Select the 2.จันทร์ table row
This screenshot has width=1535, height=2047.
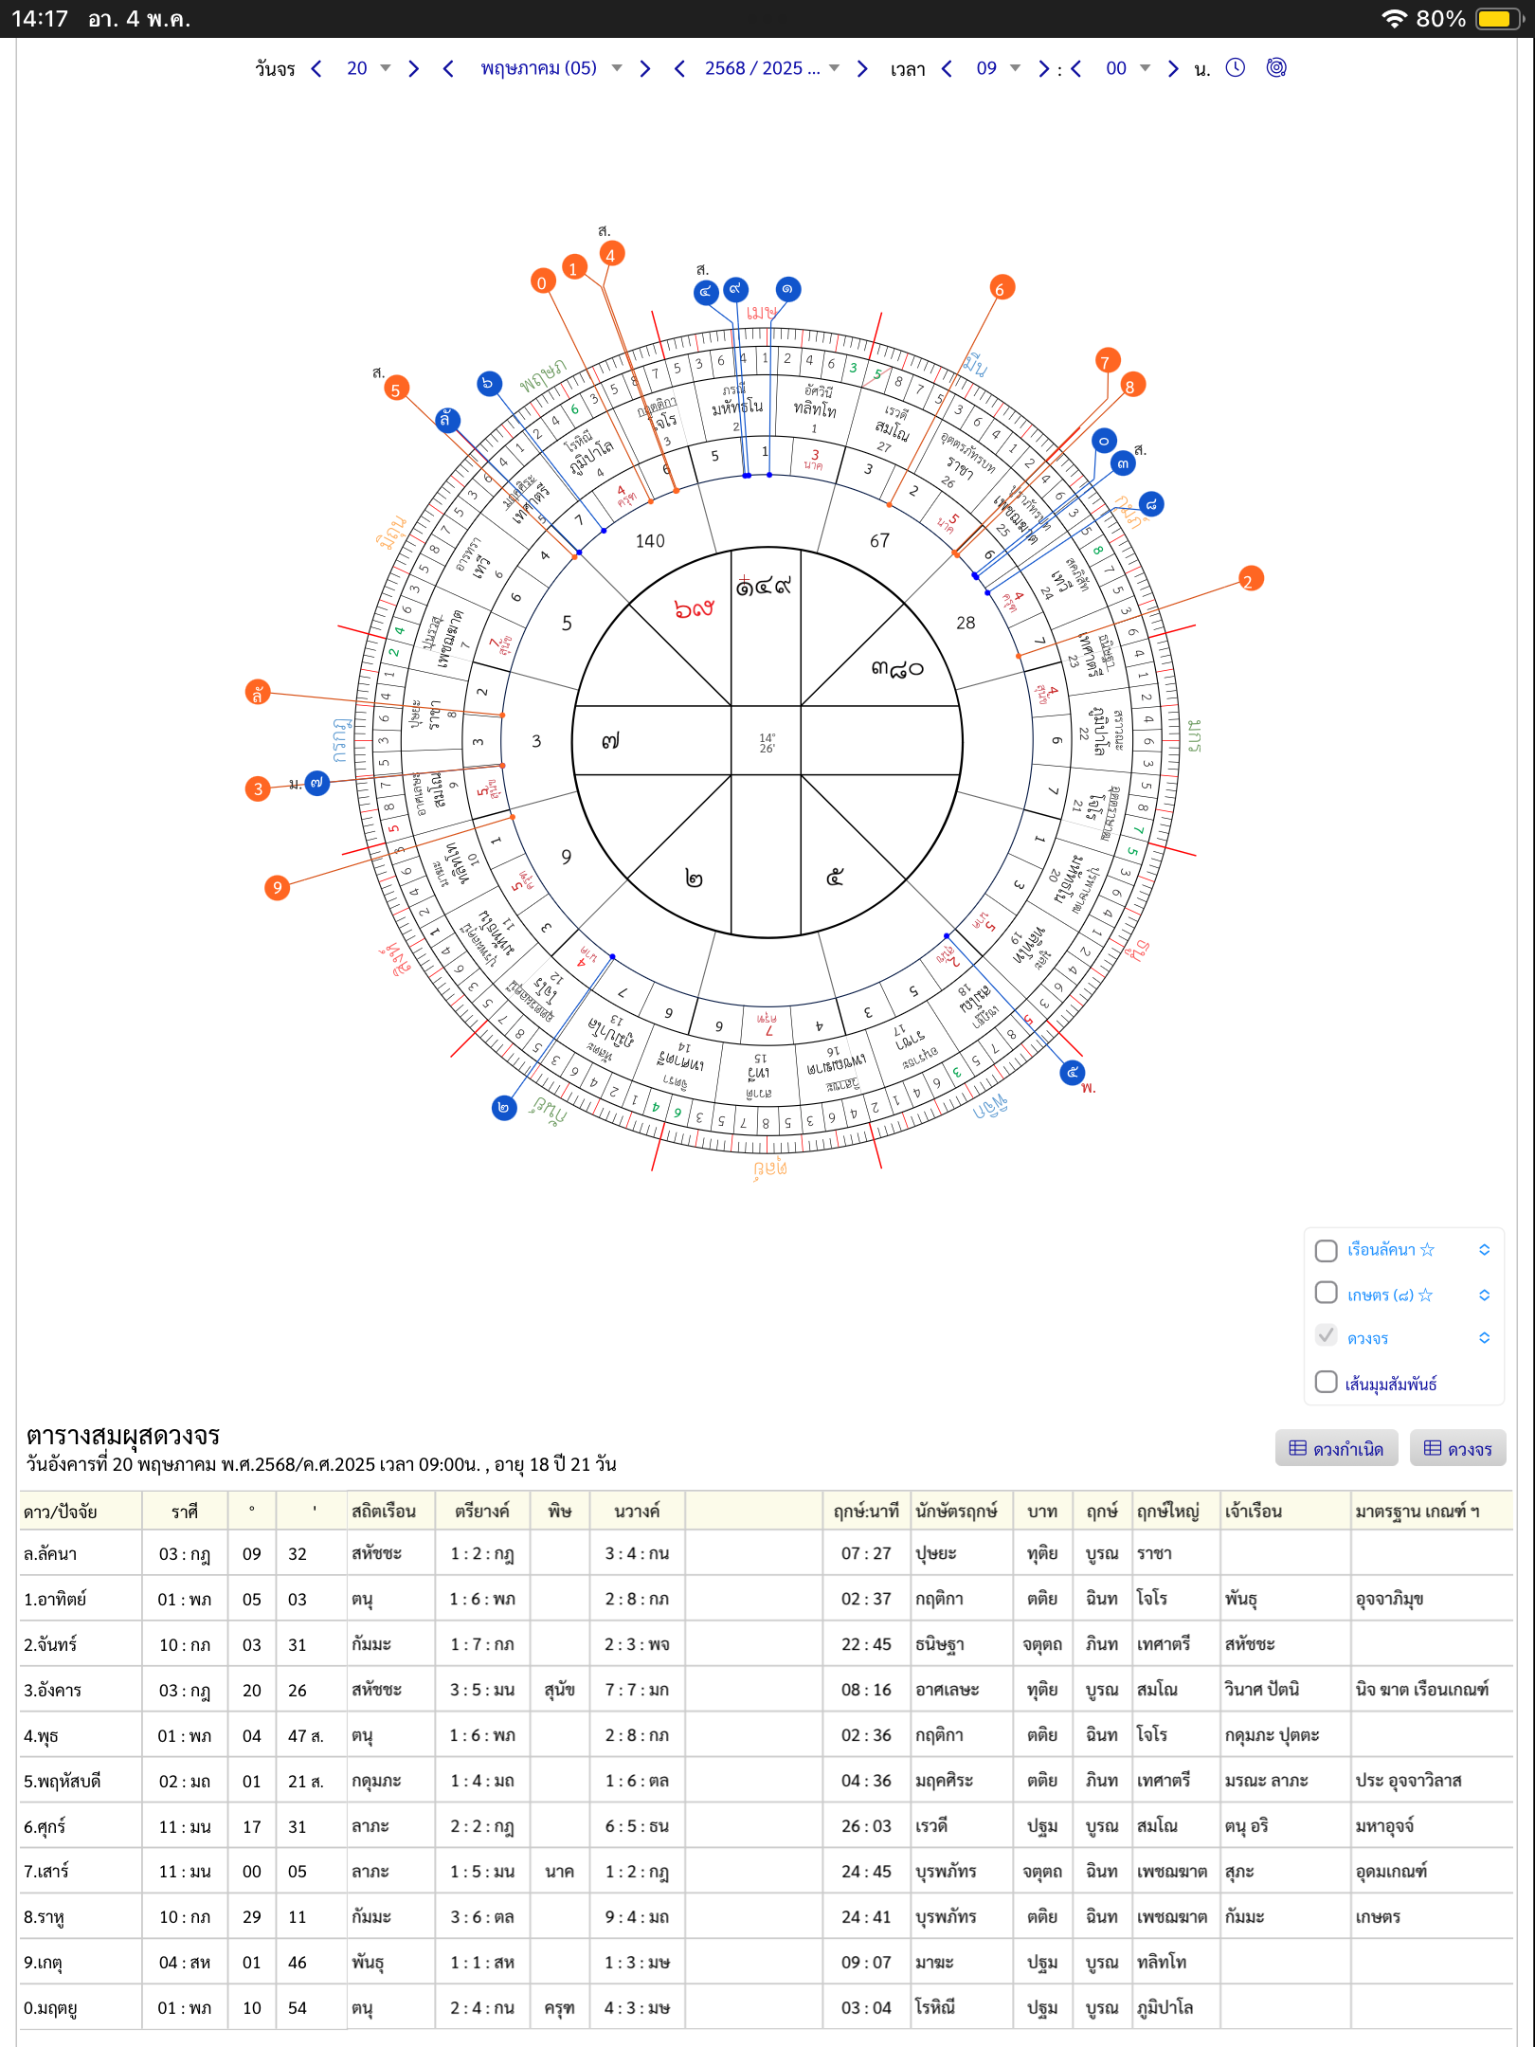[x=767, y=1644]
